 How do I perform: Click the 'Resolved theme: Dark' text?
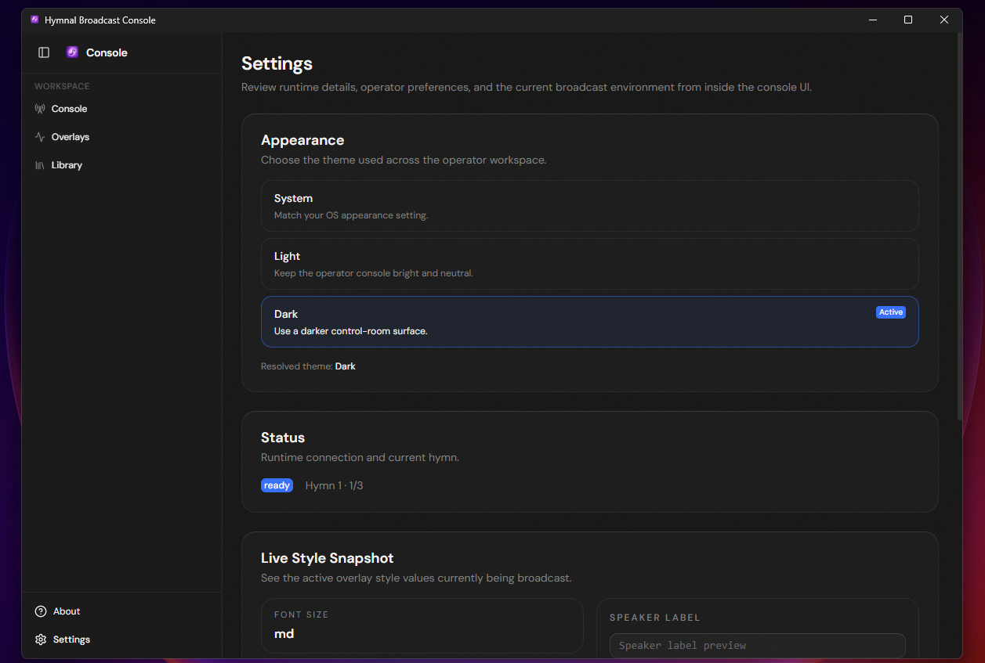pos(308,366)
